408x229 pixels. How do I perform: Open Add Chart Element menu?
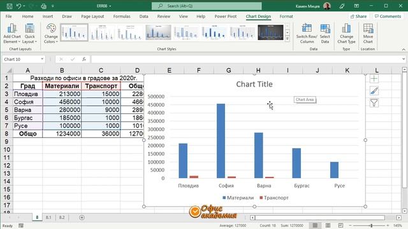11,34
